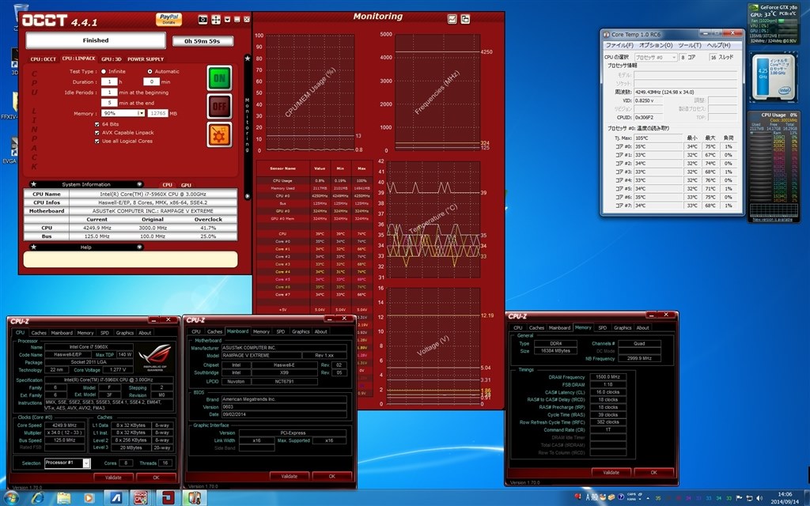The image size is (810, 506).
Task: Enable the 64 Bits checkbox
Action: (97, 124)
